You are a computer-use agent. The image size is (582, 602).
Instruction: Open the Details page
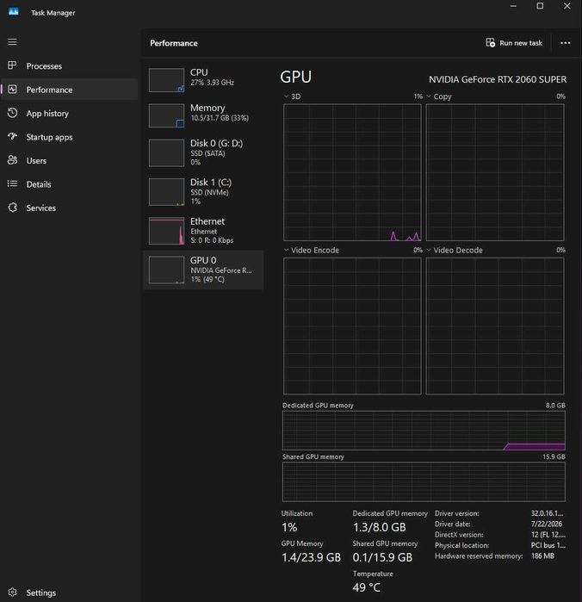pyautogui.click(x=69, y=184)
